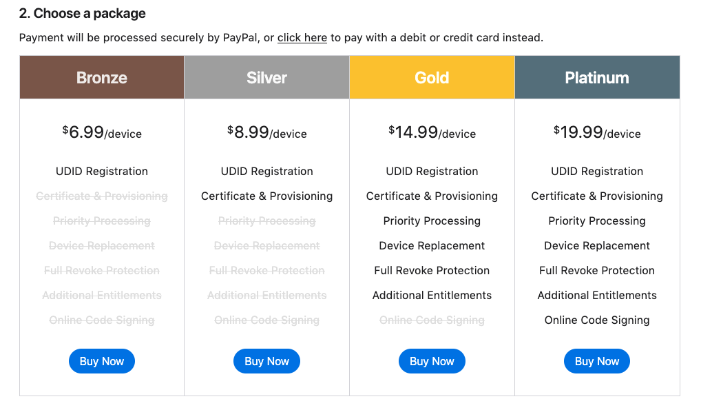
Task: Select the Bronze package header
Action: click(102, 78)
